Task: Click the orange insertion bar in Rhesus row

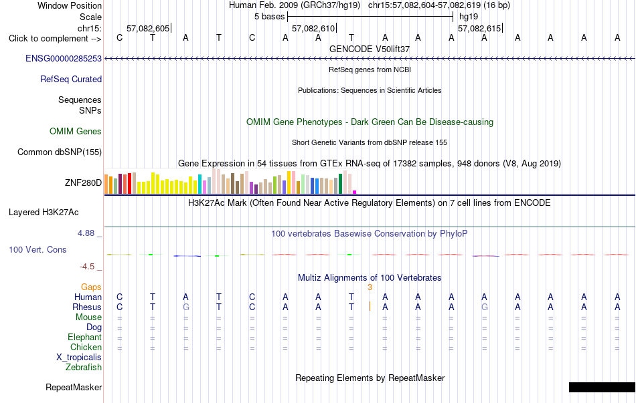Action: tap(370, 307)
